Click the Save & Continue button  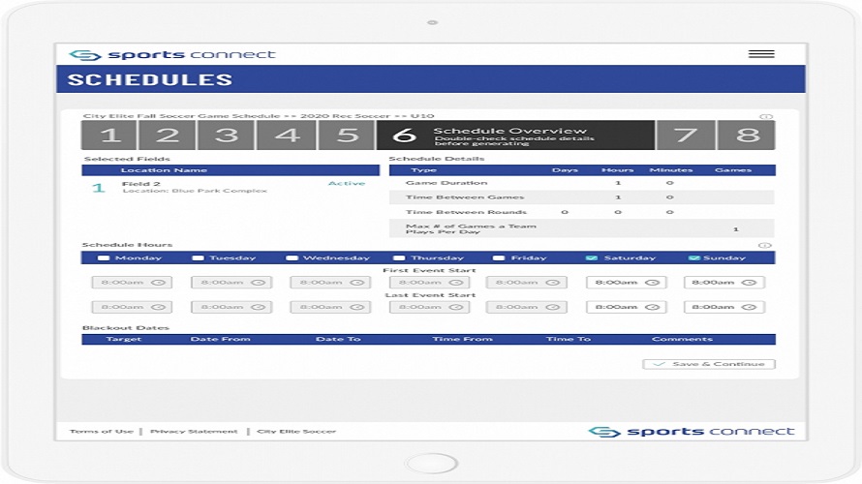click(709, 364)
